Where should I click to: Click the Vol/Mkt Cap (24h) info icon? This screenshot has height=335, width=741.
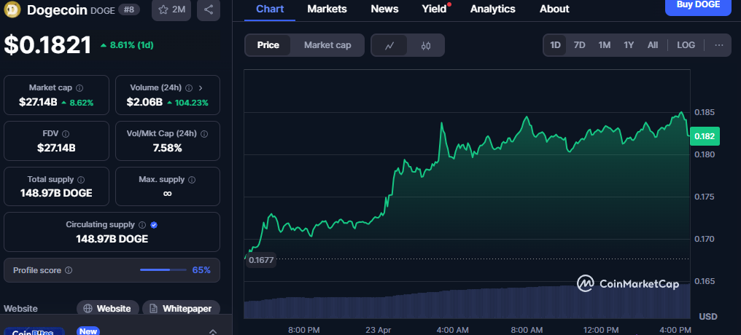coord(204,134)
